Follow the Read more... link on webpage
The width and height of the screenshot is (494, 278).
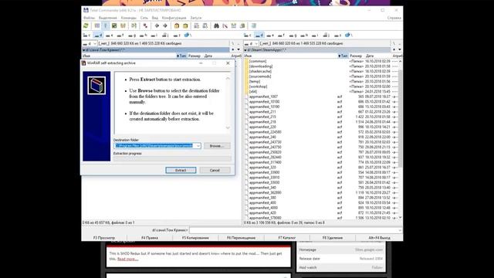point(127,259)
